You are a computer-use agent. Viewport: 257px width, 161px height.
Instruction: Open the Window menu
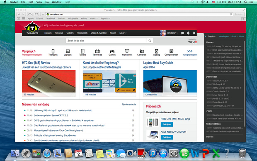56,2
